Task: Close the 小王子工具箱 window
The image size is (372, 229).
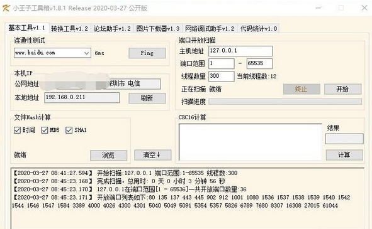Action: 364,8
